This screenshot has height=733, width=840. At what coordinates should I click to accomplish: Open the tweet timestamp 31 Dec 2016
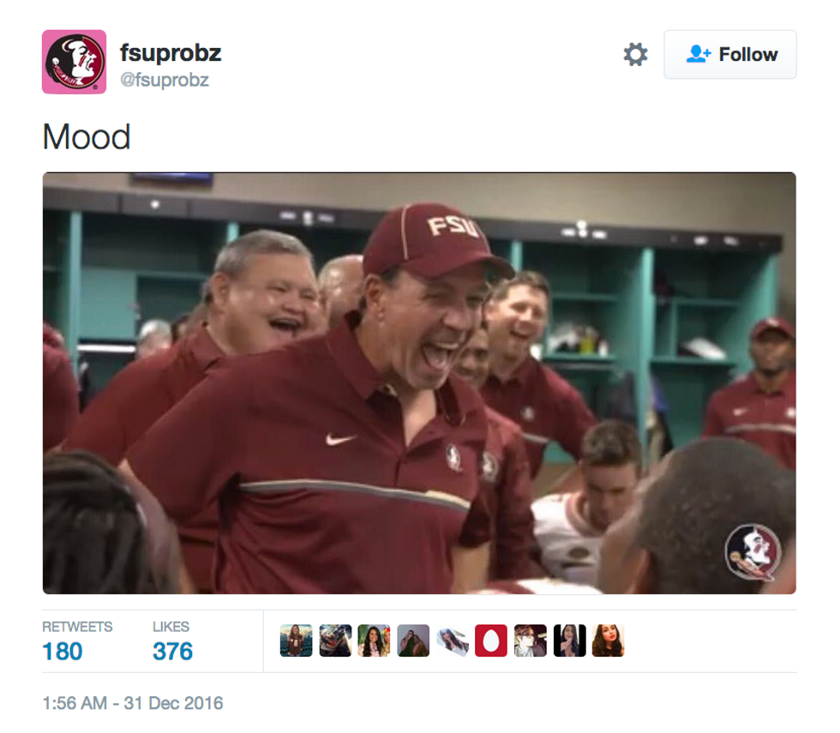click(132, 703)
